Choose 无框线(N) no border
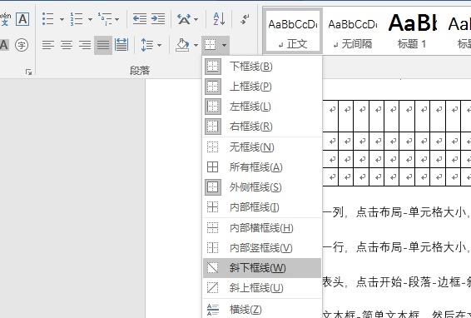471x318 pixels. (x=262, y=147)
